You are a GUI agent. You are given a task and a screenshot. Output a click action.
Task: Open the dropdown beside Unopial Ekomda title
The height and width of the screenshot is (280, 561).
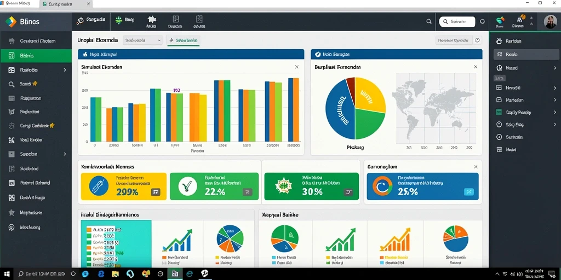[x=143, y=40]
